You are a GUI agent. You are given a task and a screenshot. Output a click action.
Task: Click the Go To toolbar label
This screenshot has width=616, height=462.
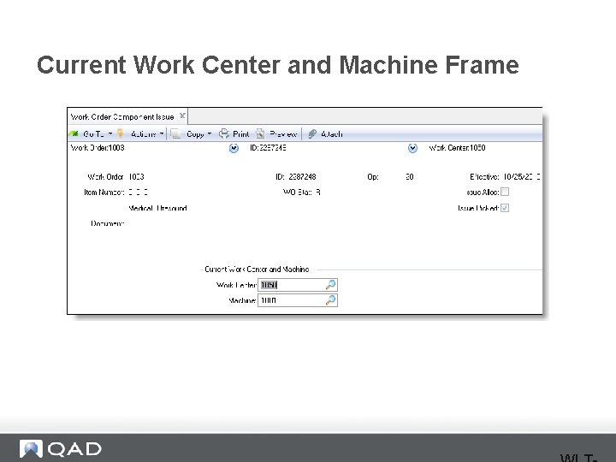point(93,134)
